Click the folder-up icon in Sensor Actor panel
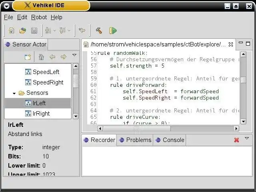 coord(28,57)
